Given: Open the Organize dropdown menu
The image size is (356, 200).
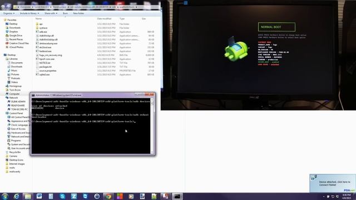Looking at the screenshot, I should coord(9,13).
